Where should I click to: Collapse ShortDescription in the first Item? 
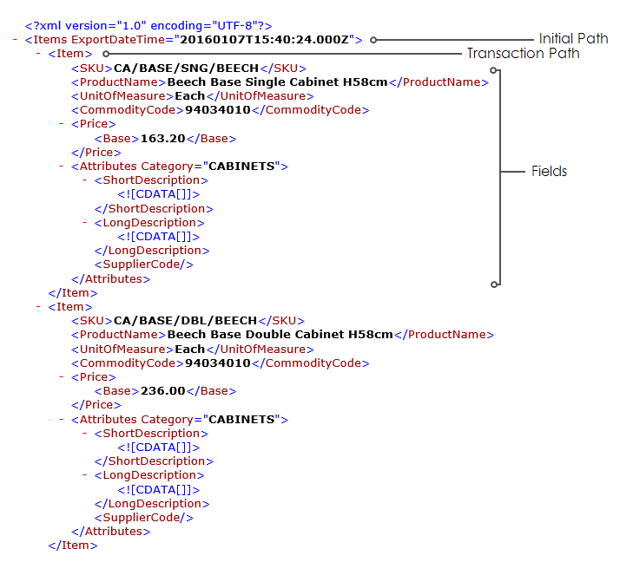tap(85, 180)
